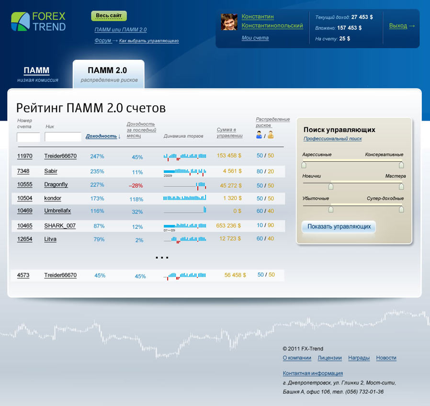430x406 pixels.
Task: Open the Мои счета link
Action: click(255, 38)
